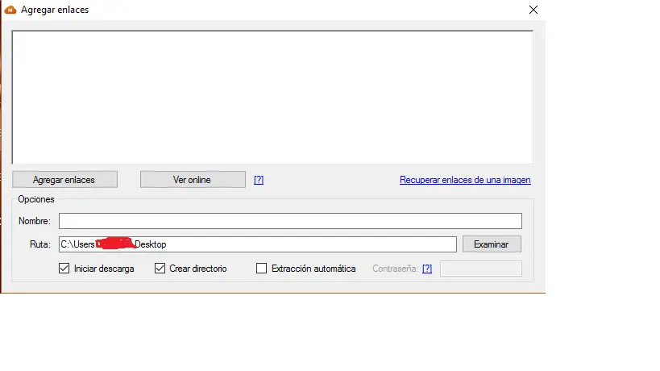
Task: Open the help link next to Ver online
Action: [x=259, y=180]
